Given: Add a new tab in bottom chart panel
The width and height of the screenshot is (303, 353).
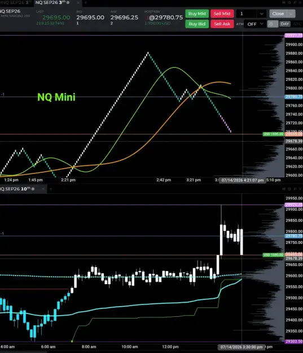Looking at the screenshot, I should [51, 189].
